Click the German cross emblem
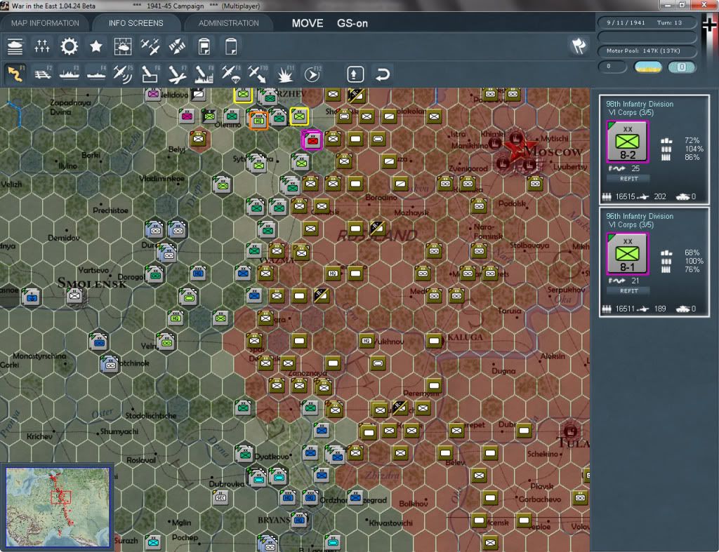Screen dimensions: 719x552 click(x=709, y=24)
